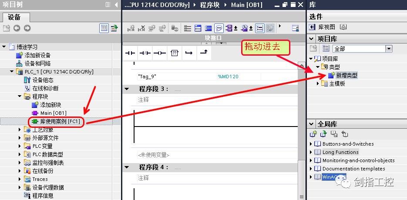Expand 监控与强制表 folder
This screenshot has width=407, height=200.
click(x=20, y=163)
